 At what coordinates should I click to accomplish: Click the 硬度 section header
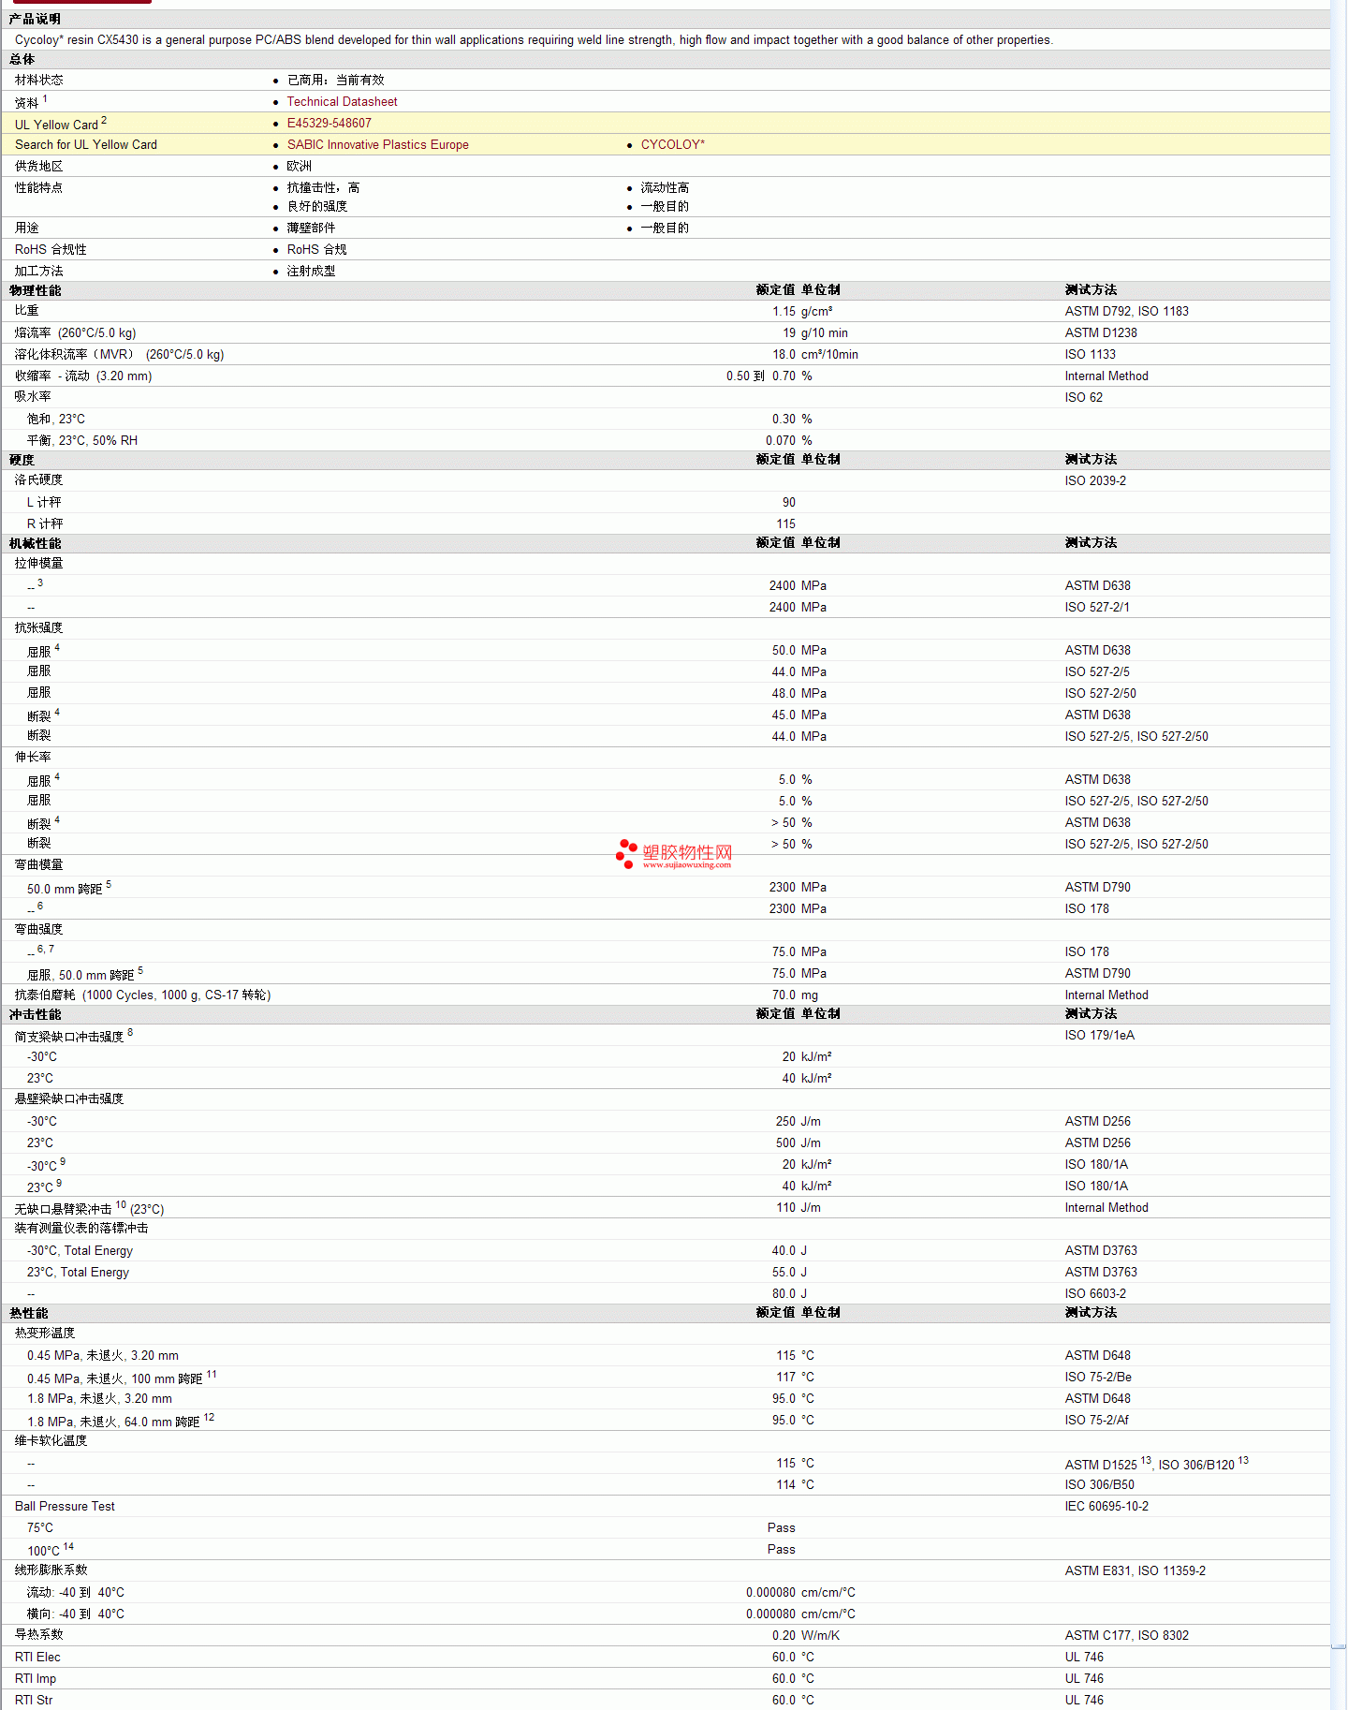point(22,460)
